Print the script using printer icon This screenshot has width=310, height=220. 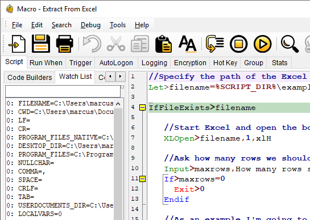click(x=65, y=44)
